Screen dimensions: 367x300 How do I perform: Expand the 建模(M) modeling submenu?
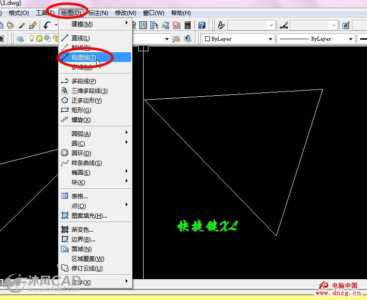[95, 24]
